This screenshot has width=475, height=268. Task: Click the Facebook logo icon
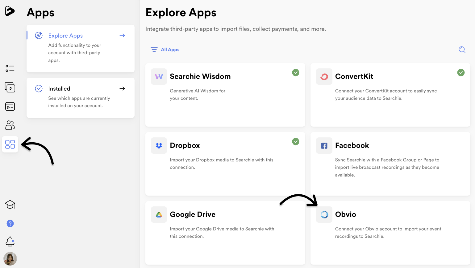point(324,146)
